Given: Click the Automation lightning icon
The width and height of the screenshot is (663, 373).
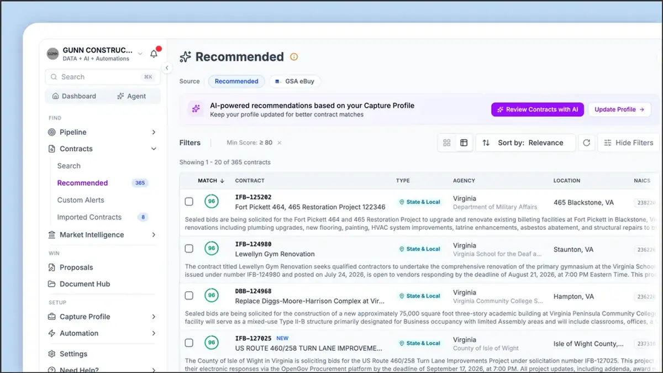Looking at the screenshot, I should [52, 333].
